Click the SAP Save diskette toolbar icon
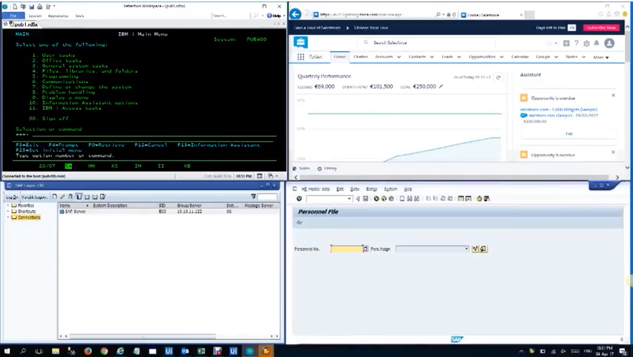The height and width of the screenshot is (357, 633). coord(366,198)
